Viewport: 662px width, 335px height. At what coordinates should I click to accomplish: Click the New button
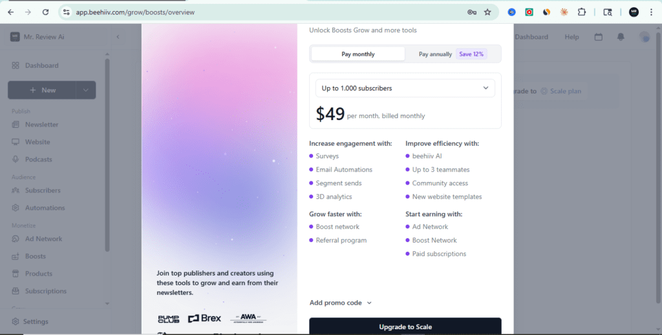pos(42,90)
